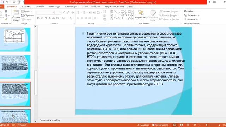Click the Cut scissors icon

6,11
